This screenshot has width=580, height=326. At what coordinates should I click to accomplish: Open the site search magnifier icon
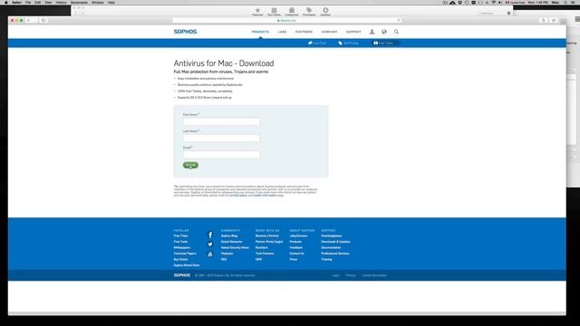(x=396, y=32)
